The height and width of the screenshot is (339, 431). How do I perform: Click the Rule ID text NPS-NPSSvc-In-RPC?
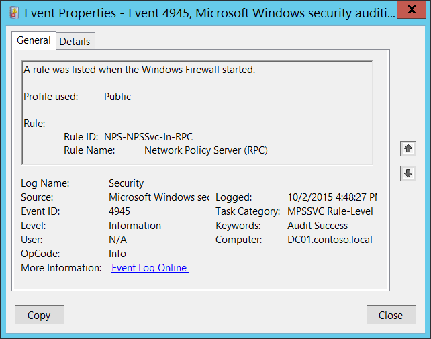[x=148, y=137]
